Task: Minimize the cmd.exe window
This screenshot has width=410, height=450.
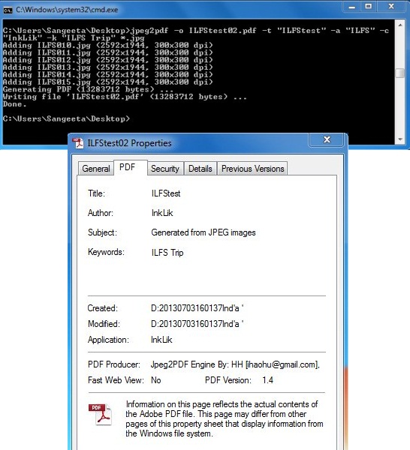Action: 352,7
